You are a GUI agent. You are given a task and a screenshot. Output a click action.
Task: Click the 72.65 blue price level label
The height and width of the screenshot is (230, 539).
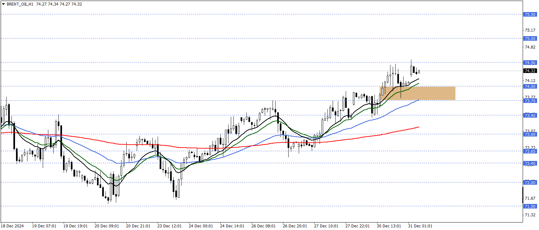tap(530, 151)
